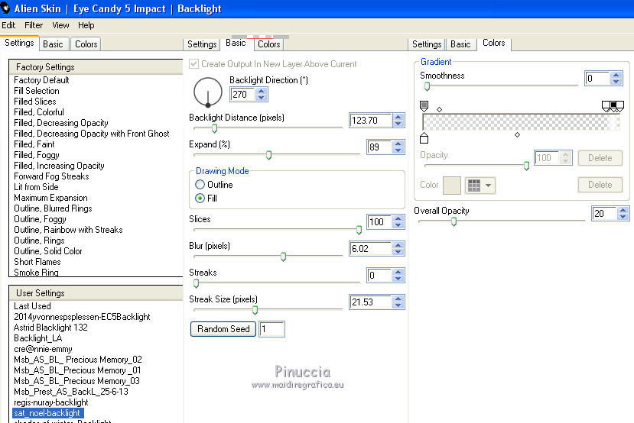
Task: Click the Random Seed button
Action: point(223,329)
